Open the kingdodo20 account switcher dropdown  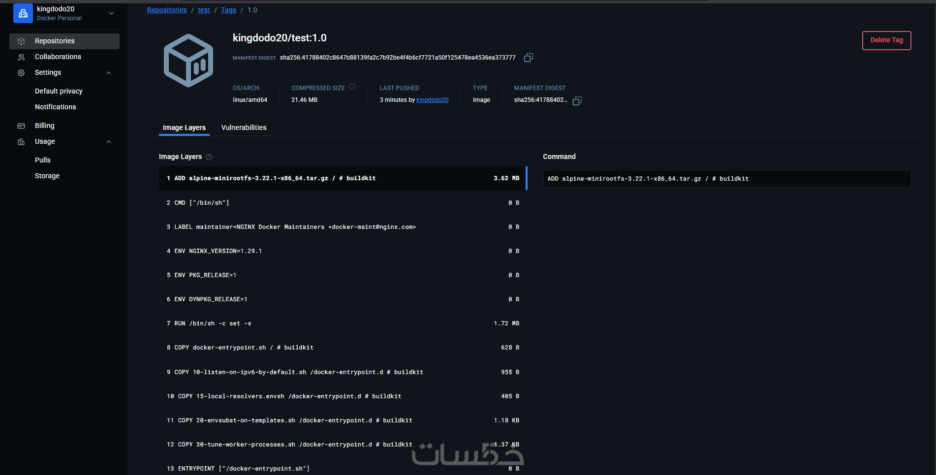click(112, 13)
